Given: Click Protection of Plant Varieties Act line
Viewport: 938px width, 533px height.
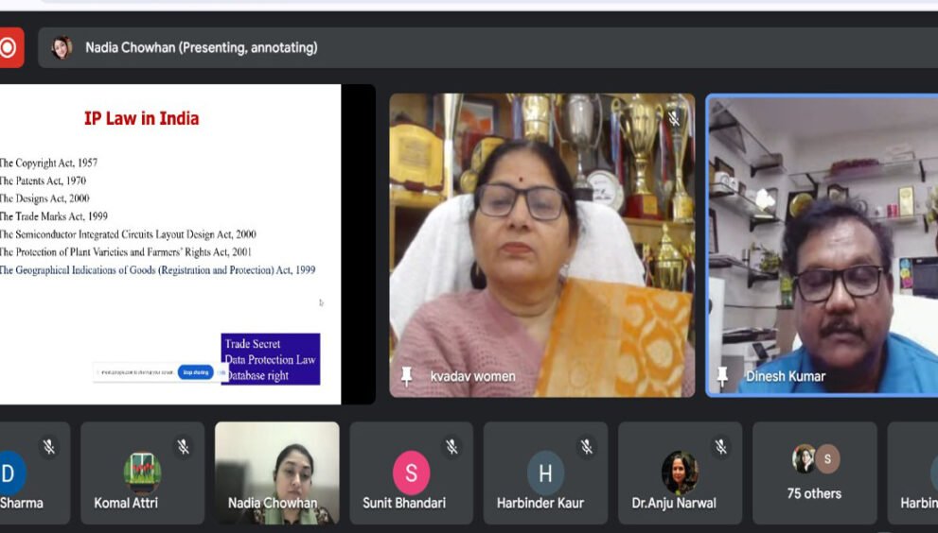Looking at the screenshot, I should [126, 252].
